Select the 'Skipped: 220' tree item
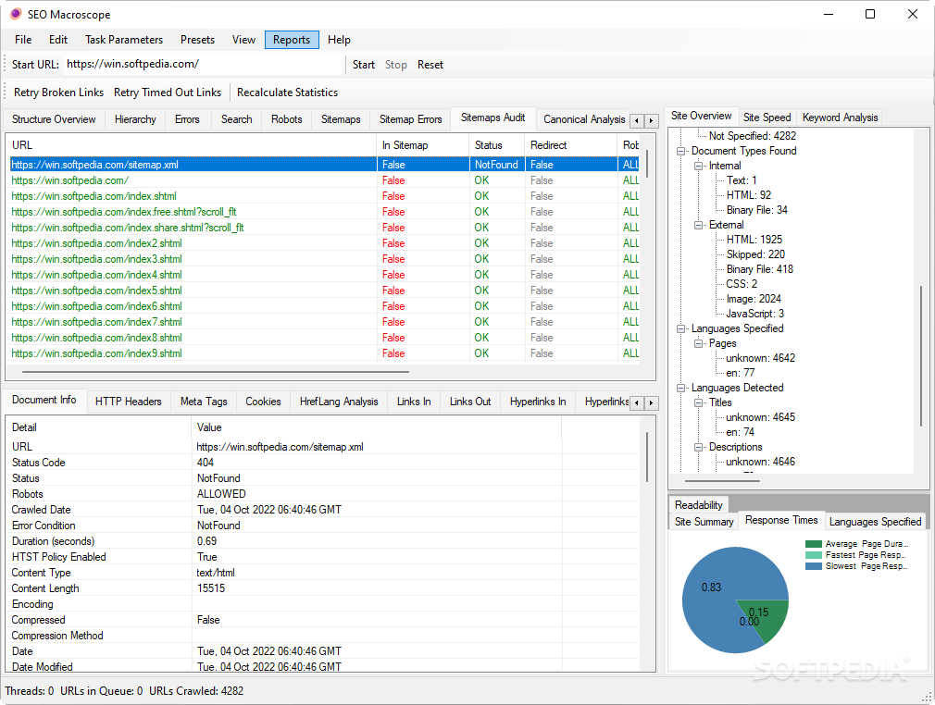The height and width of the screenshot is (705, 935). click(755, 254)
